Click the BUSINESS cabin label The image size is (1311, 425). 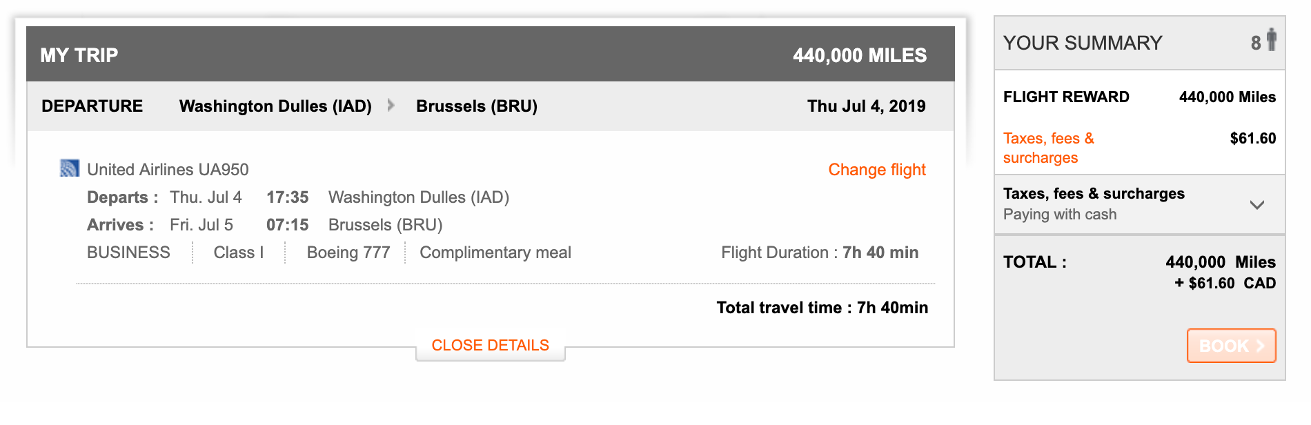click(x=128, y=253)
